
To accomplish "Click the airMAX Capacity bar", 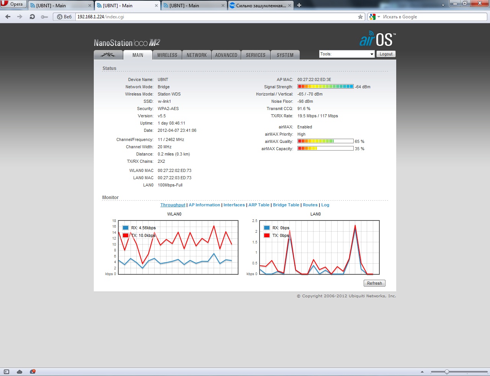I will (x=325, y=149).
